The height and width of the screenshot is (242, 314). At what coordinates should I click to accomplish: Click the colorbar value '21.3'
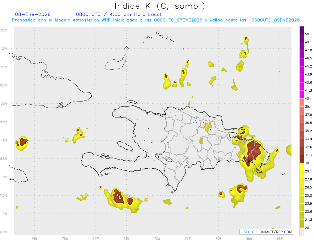point(309,220)
